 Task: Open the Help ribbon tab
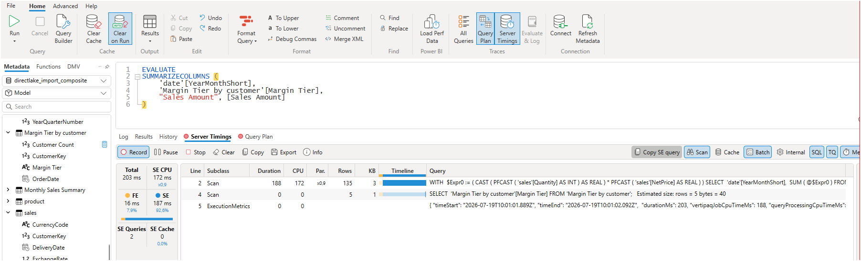[x=91, y=6]
